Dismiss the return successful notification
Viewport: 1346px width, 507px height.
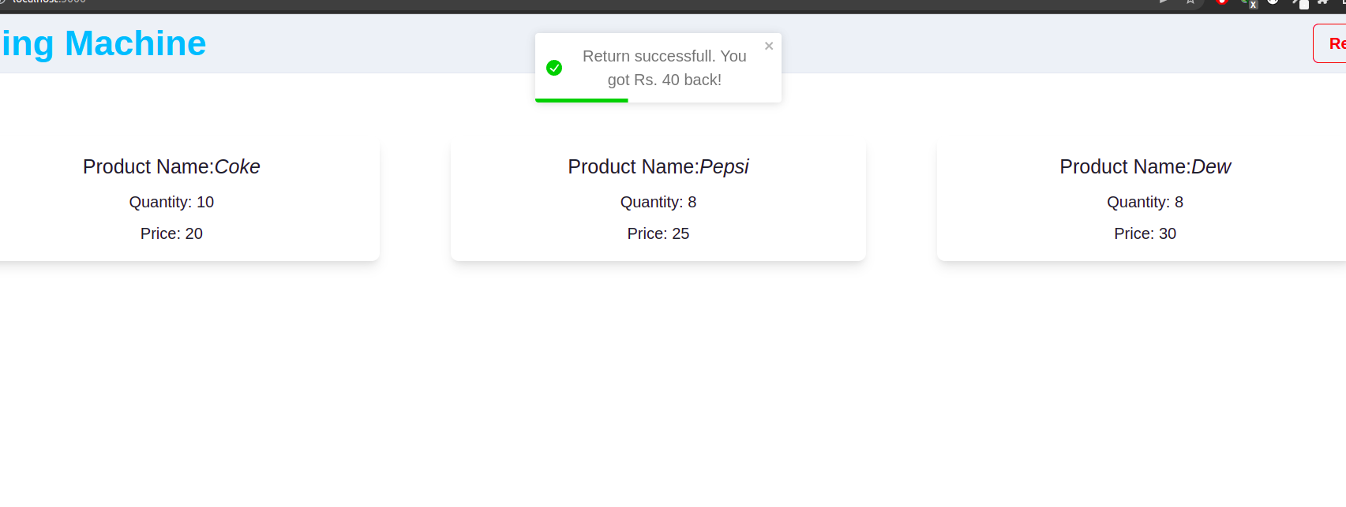click(768, 46)
